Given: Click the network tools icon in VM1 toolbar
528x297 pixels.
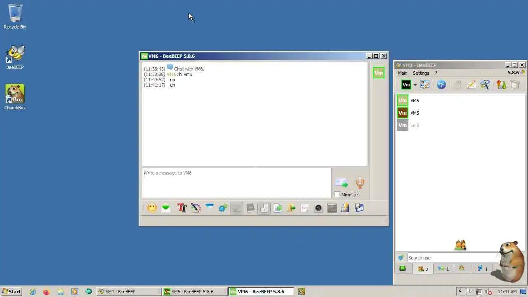Looking at the screenshot, I should click(485, 85).
